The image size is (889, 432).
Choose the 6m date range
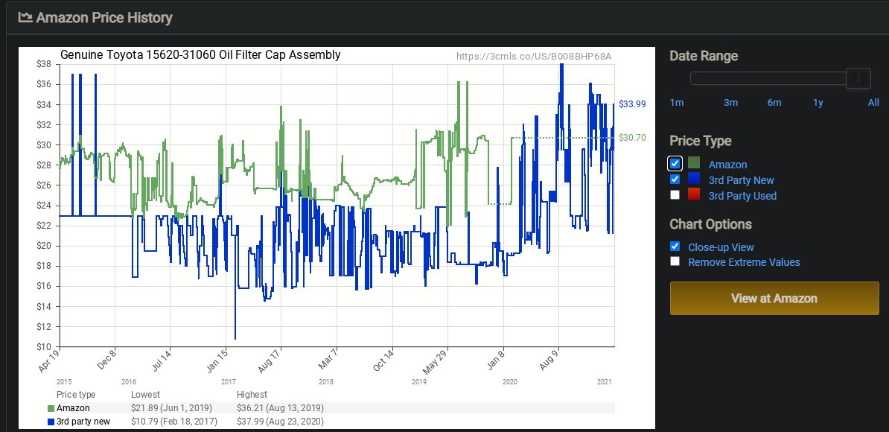point(774,103)
